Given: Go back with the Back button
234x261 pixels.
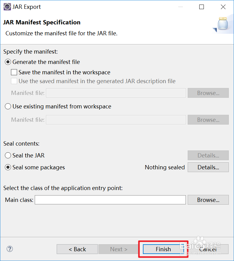Looking at the screenshot, I should click(77, 249).
